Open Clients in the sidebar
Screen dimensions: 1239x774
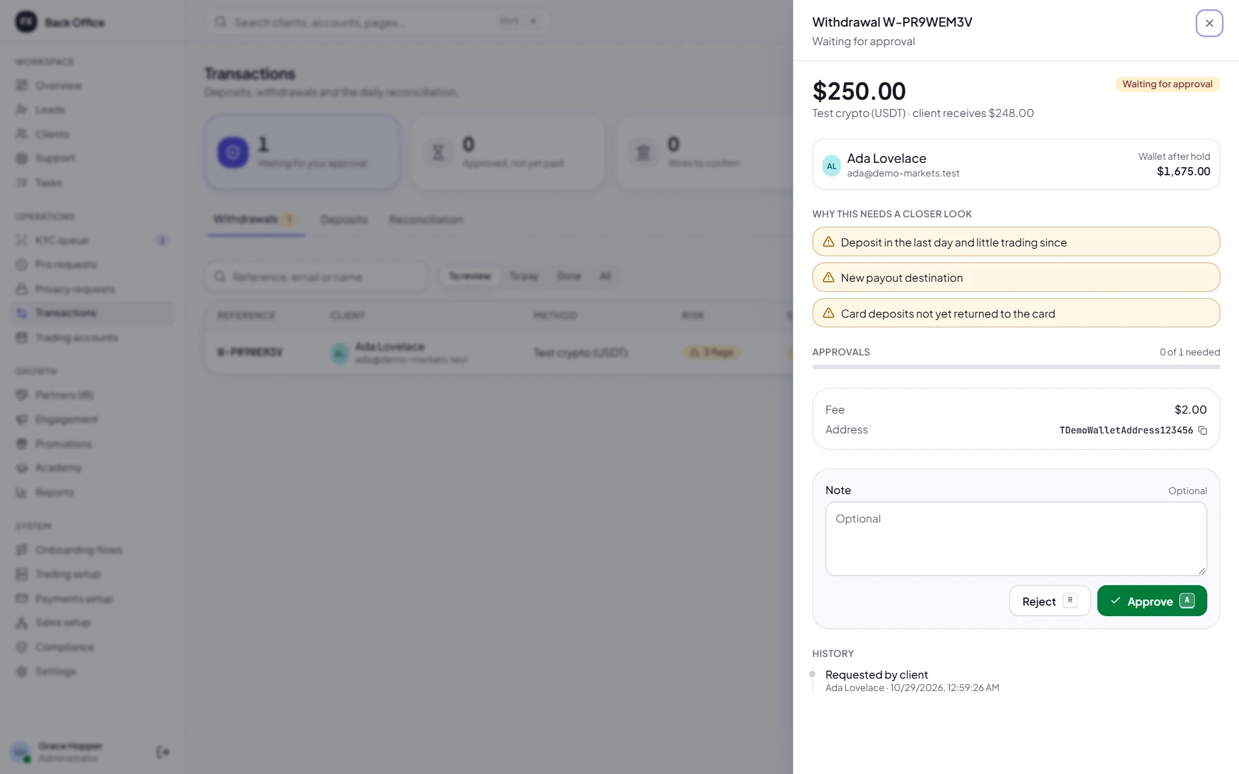93,134
